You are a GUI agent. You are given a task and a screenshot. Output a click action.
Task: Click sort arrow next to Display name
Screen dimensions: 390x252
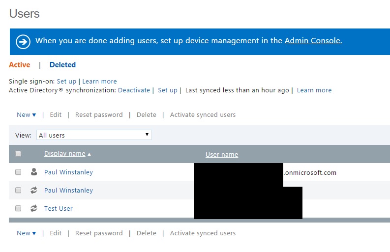pos(89,154)
